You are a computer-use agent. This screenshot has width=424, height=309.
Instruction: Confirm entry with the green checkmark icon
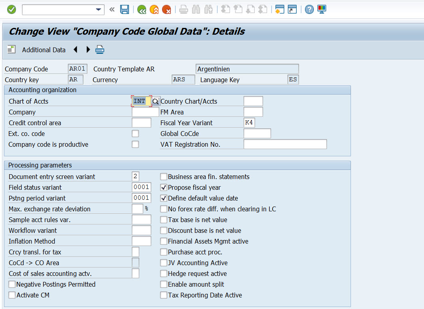tap(11, 9)
